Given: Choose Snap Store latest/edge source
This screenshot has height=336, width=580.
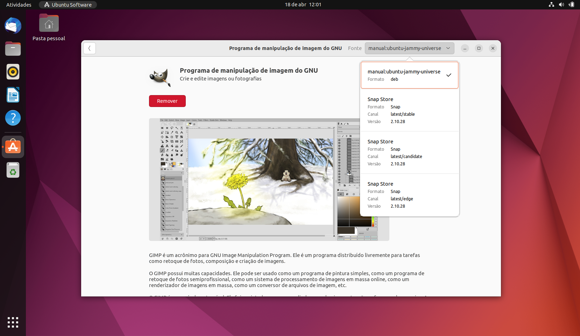Looking at the screenshot, I should (410, 195).
